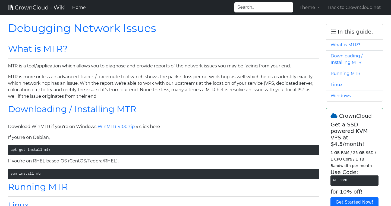This screenshot has width=391, height=206.
Task: Click the WELCOME coupon code box
Action: 354,180
